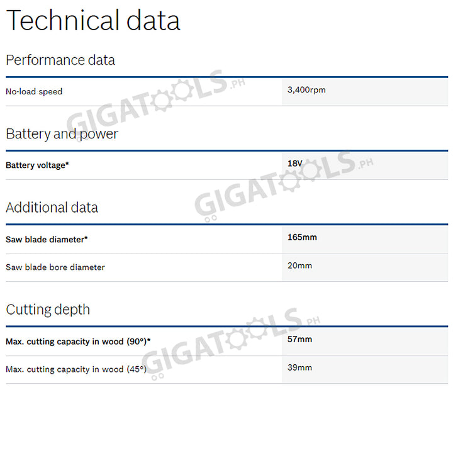Click the 57mm cutting capacity value
Image resolution: width=453 pixels, height=453 pixels.
click(299, 340)
